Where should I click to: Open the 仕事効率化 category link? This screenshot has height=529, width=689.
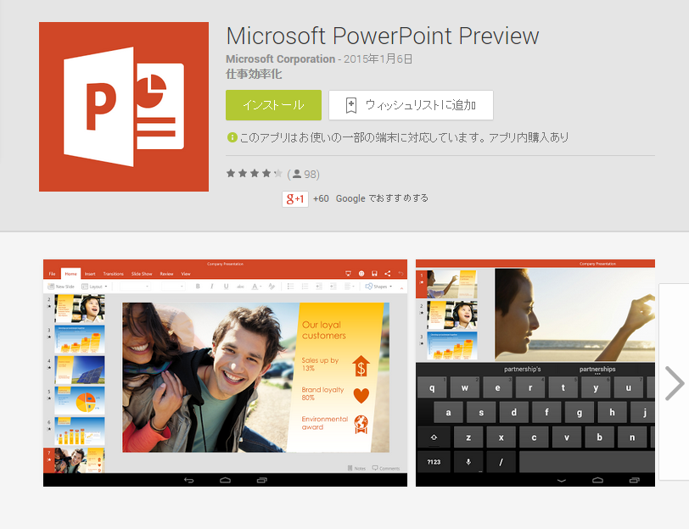coord(254,74)
